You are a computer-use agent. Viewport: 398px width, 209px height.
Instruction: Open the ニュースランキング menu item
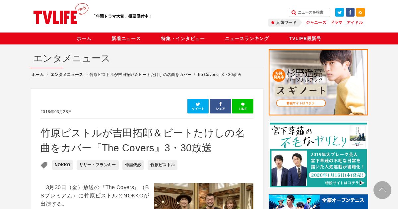coord(247,38)
